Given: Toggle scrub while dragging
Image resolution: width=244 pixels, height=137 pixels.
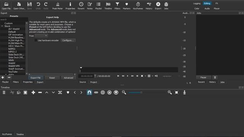Looking at the screenshot, I should pyautogui.click(x=96, y=92).
